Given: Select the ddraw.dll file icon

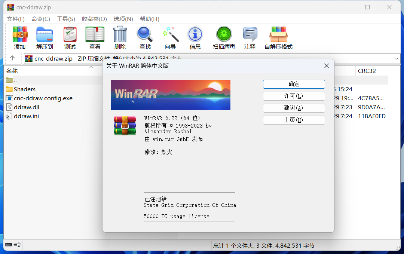Looking at the screenshot, I should 9,107.
